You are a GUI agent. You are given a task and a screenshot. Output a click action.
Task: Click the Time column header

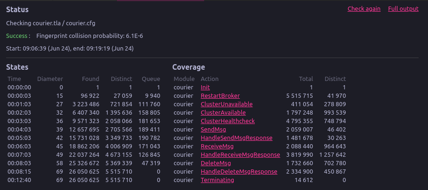point(14,79)
